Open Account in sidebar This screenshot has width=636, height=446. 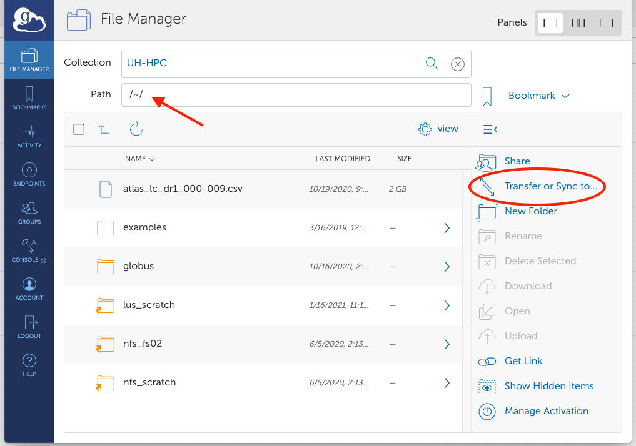29,289
